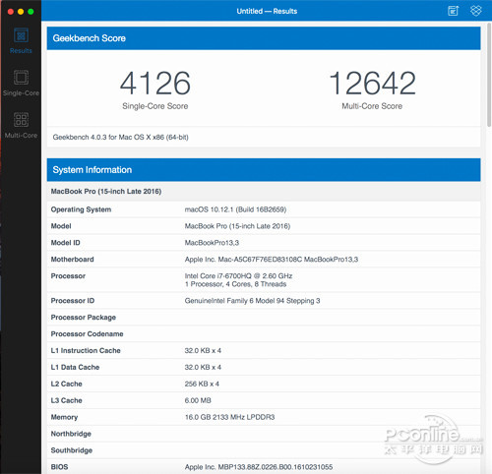The image size is (492, 474).
Task: Click 'Multi-Core Score' label
Action: pyautogui.click(x=372, y=106)
